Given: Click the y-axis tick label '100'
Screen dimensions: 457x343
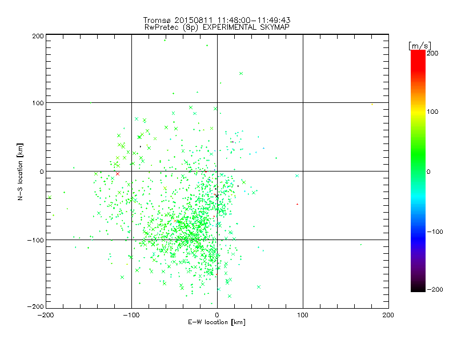Looking at the screenshot, I should (x=38, y=103).
